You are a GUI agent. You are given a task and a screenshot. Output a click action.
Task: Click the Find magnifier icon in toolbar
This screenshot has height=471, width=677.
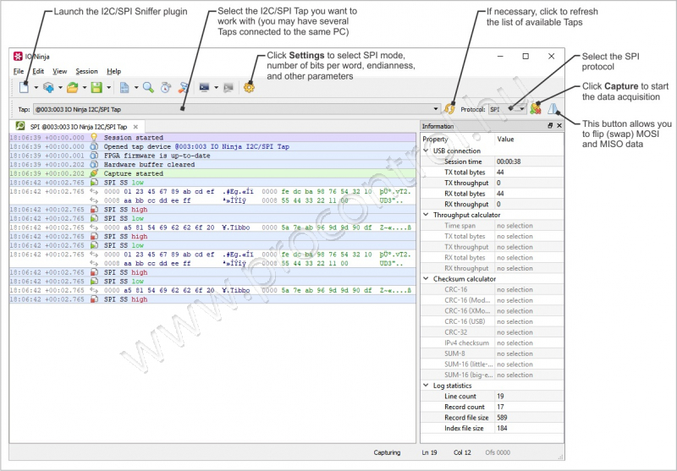148,87
